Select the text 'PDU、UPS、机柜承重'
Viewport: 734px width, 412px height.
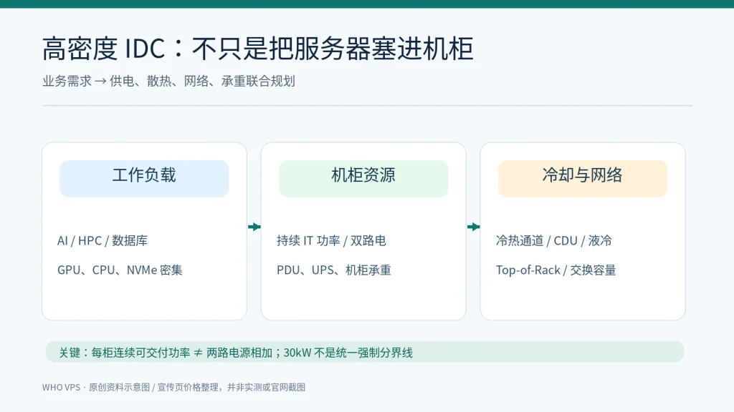click(x=334, y=270)
